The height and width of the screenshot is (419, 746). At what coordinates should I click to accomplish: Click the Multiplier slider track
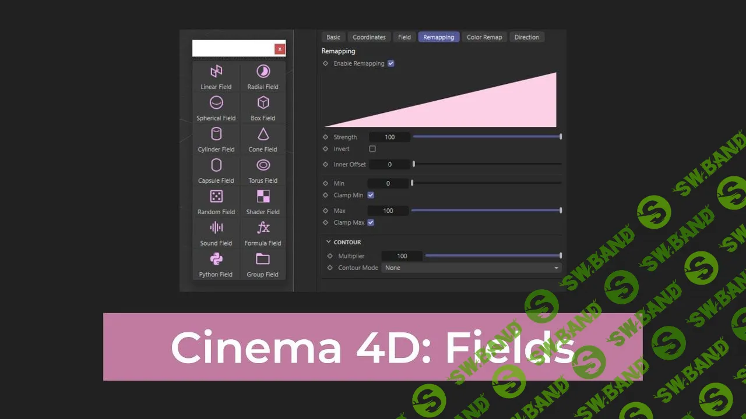(493, 255)
